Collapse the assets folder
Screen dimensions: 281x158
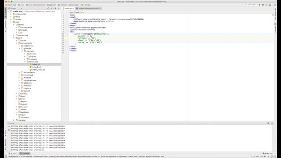click(14, 25)
